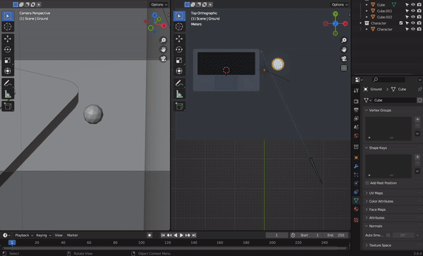The image size is (423, 256).
Task: Click the red X axis on top viewport gizmo
Action: (x=345, y=24)
